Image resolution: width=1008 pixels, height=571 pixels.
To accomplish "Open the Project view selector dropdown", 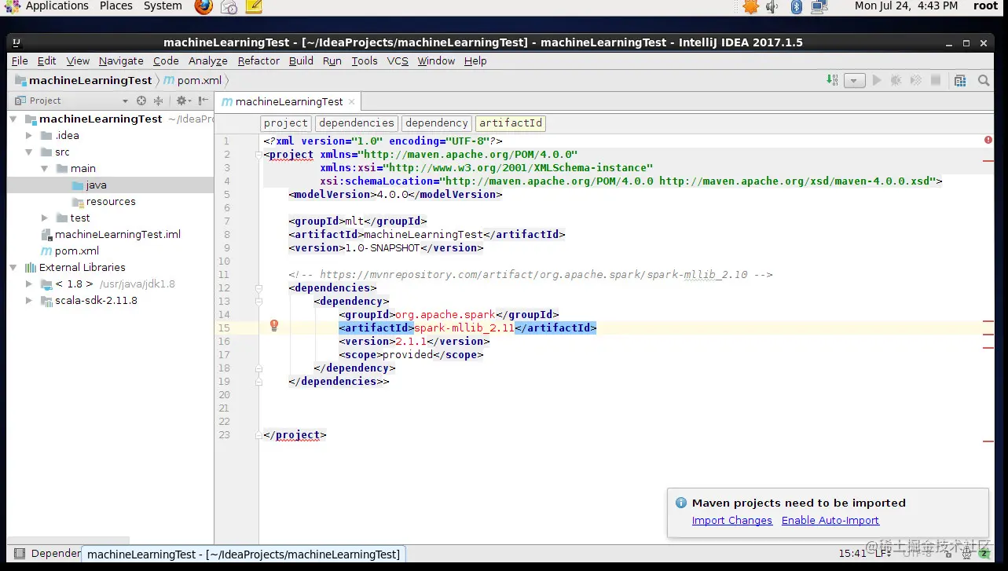I will pyautogui.click(x=125, y=101).
